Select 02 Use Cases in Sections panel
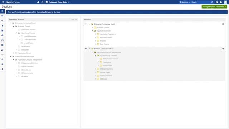 tap(105, 72)
